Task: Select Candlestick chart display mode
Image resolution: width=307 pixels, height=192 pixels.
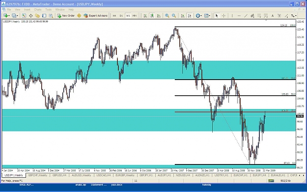Action: click(x=152, y=16)
